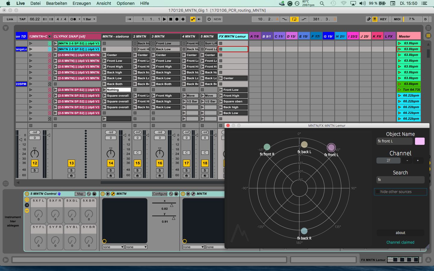Click the hot-swap icon of 5 MNTN Control
This screenshot has width=434, height=271.
(x=89, y=194)
